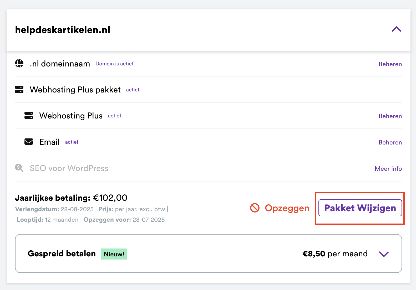Click the helpdeskartikelen.nl domain heading
Image resolution: width=416 pixels, height=290 pixels.
[63, 30]
